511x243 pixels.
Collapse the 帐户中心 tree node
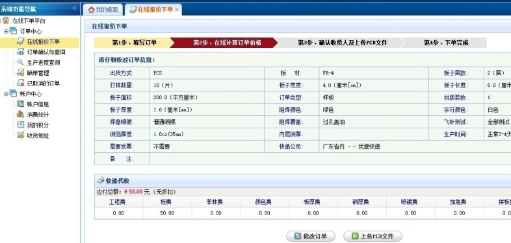click(x=6, y=94)
